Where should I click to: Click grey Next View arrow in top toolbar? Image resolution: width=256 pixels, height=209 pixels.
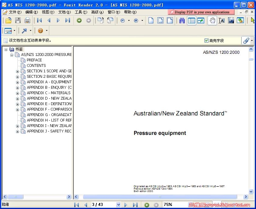[89, 21]
